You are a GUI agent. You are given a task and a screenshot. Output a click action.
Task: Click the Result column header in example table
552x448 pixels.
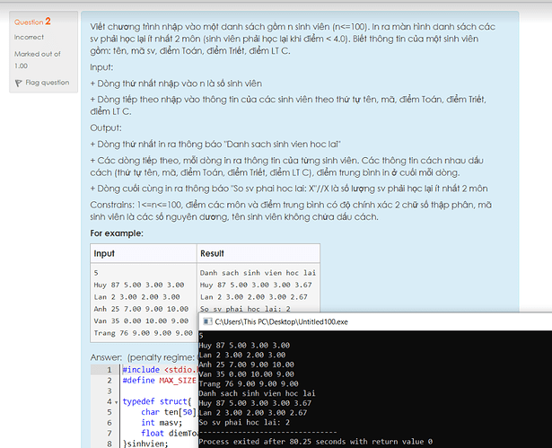[213, 254]
